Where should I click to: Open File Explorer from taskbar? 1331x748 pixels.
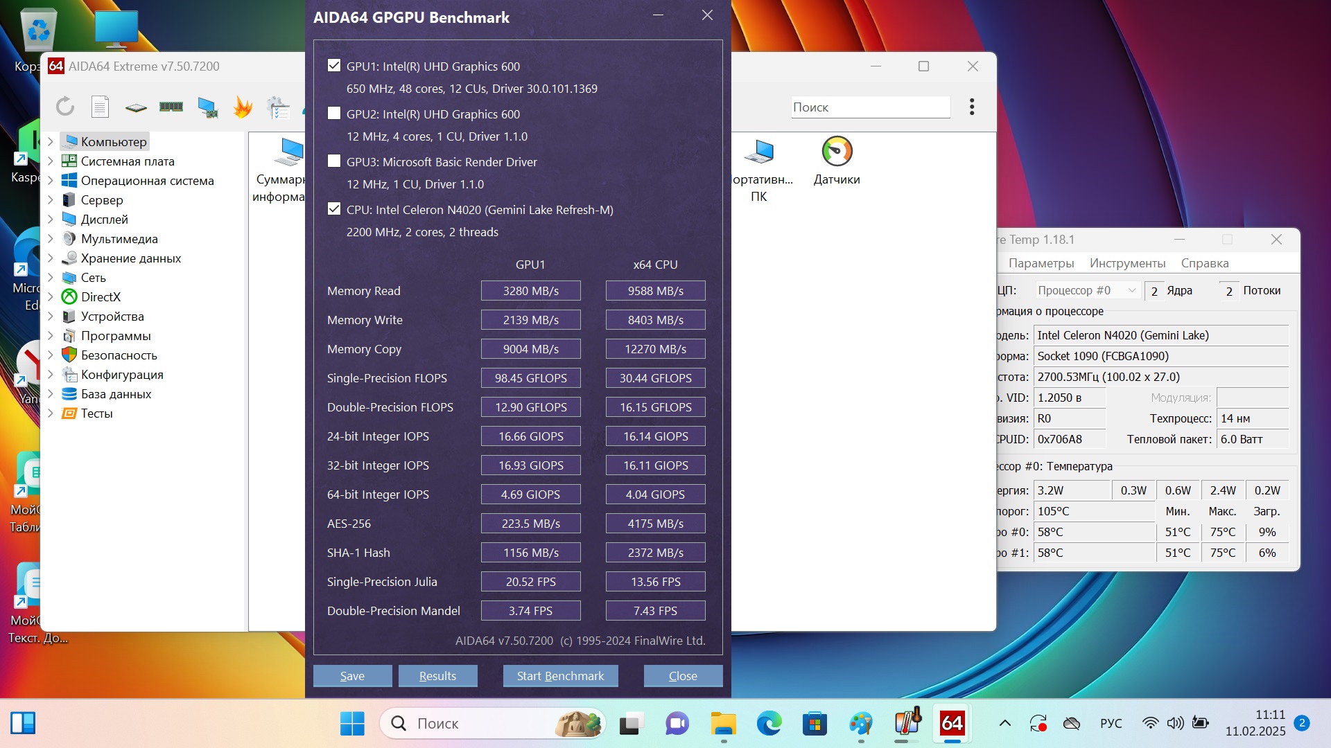[724, 724]
